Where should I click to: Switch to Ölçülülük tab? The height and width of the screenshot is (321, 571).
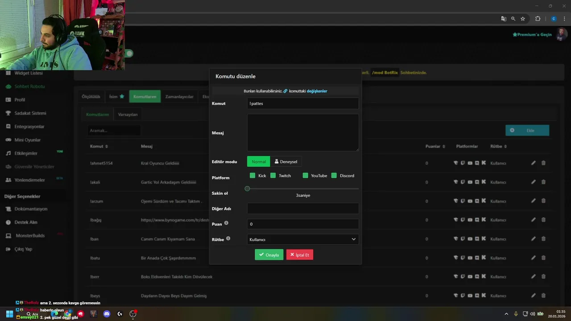coord(91,96)
